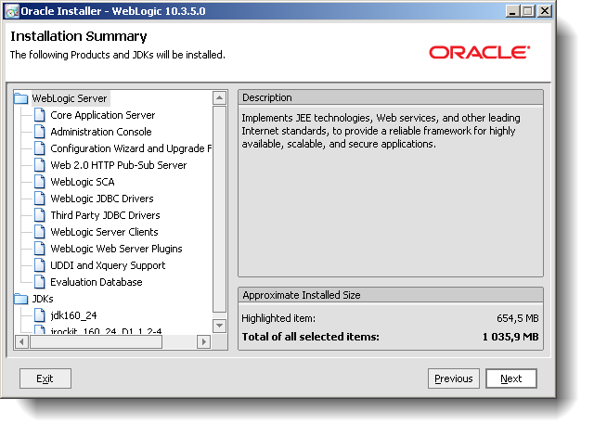Select Administration Console in the tree

[101, 132]
